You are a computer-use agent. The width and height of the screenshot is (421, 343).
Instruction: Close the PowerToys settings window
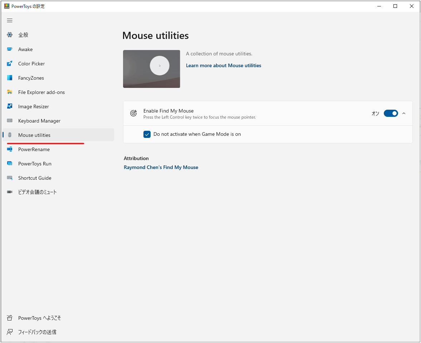412,6
